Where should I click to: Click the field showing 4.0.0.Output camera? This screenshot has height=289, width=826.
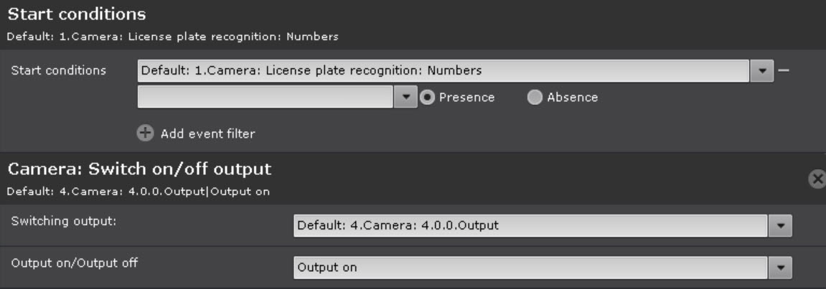coord(530,226)
